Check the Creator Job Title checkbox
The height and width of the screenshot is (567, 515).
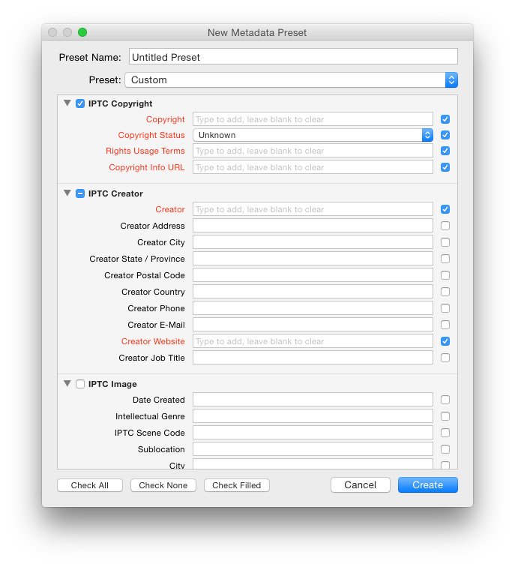pyautogui.click(x=445, y=358)
